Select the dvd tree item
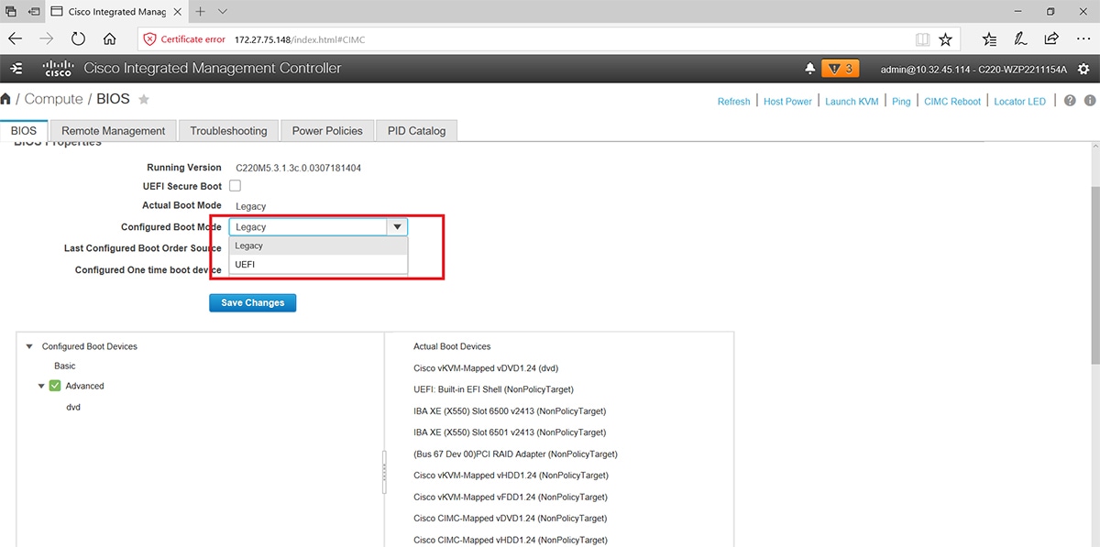The image size is (1100, 547). [73, 407]
